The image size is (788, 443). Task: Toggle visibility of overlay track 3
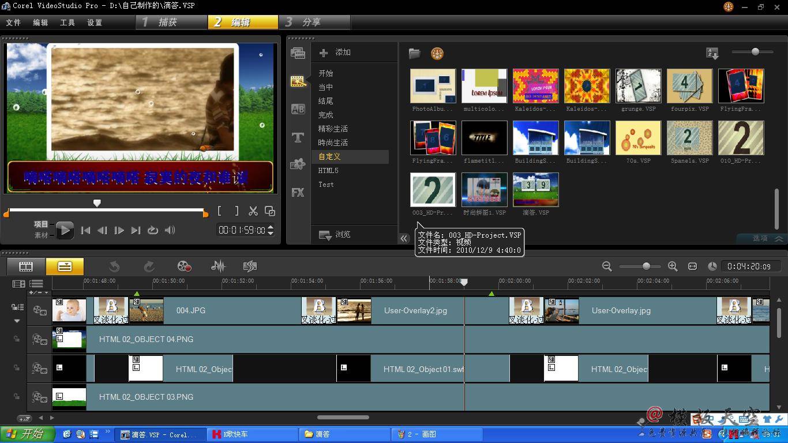pyautogui.click(x=40, y=397)
